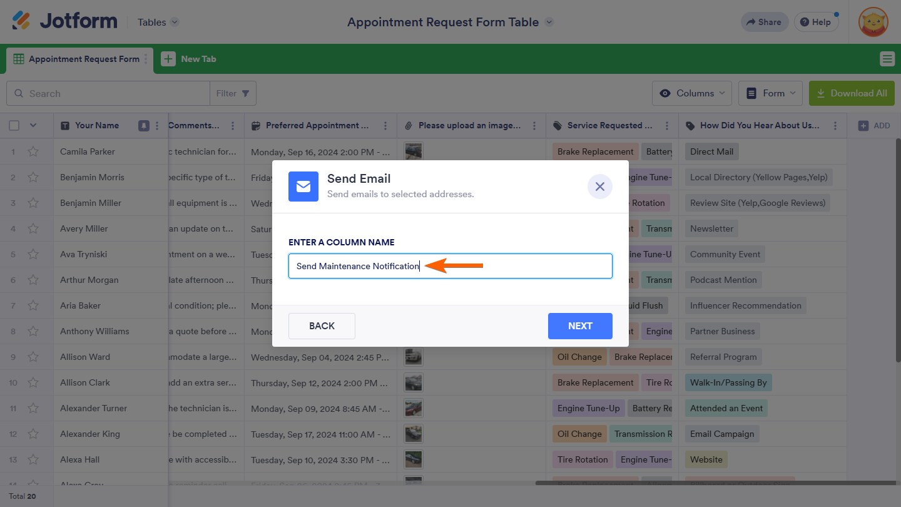Click the Filter funnel button

233,93
